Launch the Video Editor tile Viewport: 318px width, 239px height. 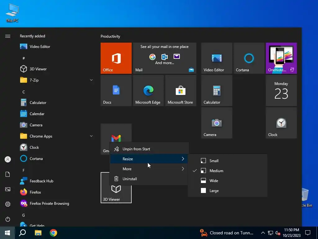tap(216, 58)
